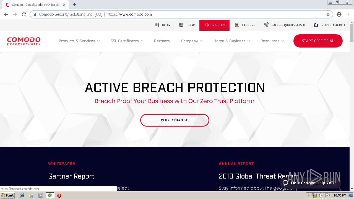
Task: Click the red Opera taskbar icon
Action: coord(59,195)
